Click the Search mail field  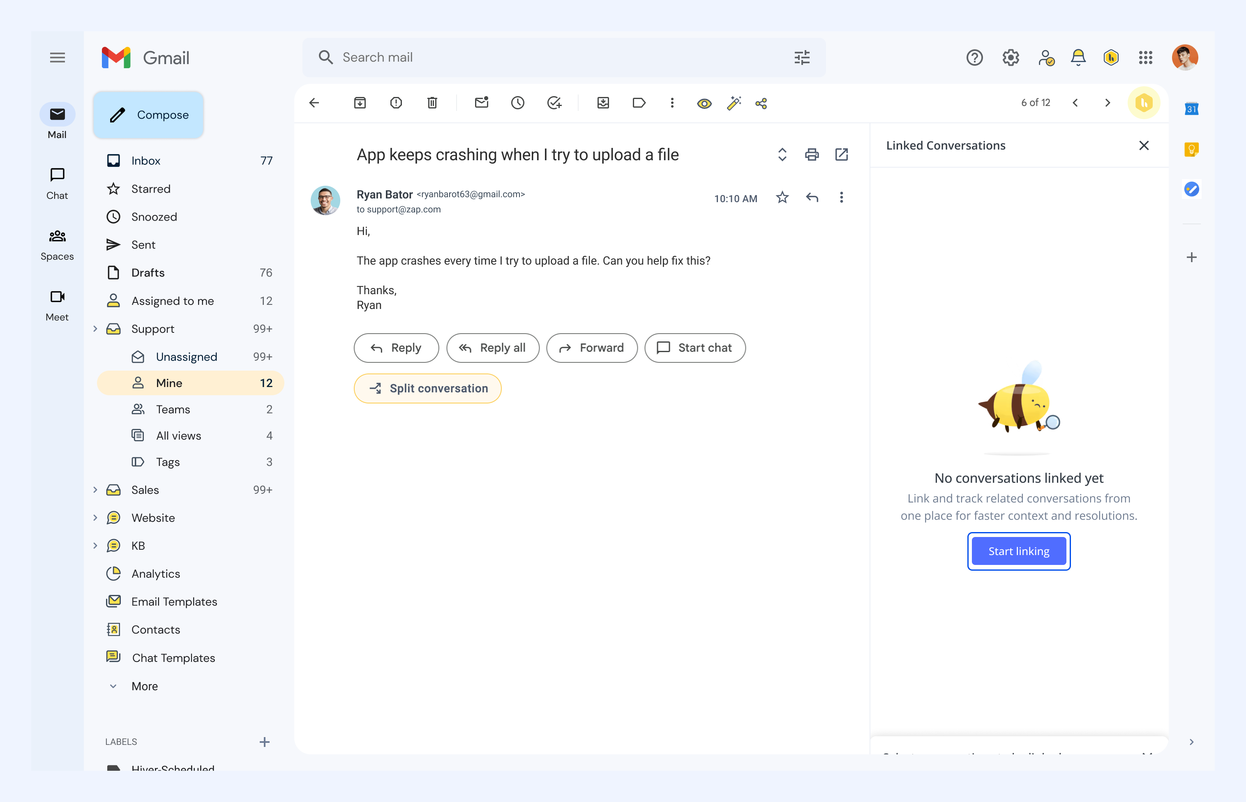click(x=564, y=57)
